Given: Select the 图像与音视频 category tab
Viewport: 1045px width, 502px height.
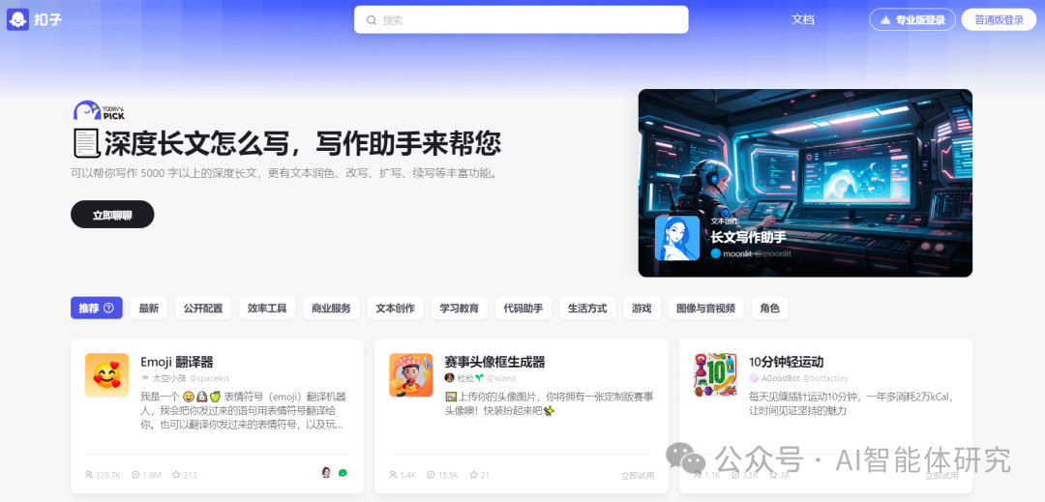Looking at the screenshot, I should (705, 309).
